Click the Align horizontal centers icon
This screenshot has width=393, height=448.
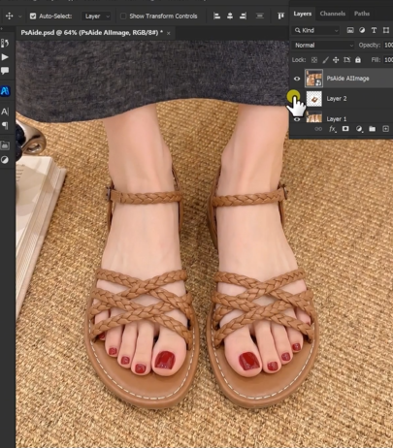point(230,16)
